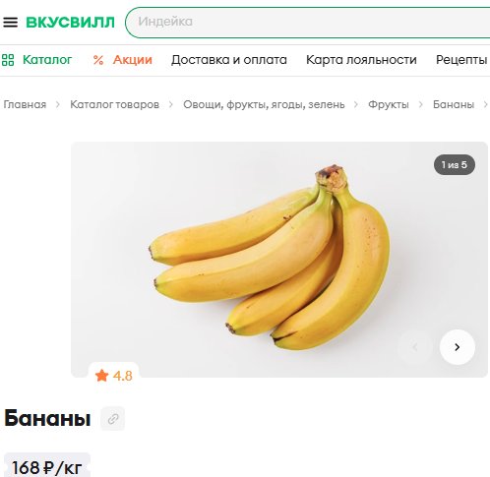The image size is (490, 477).
Task: Open the hamburger menu icon
Action: pos(10,23)
